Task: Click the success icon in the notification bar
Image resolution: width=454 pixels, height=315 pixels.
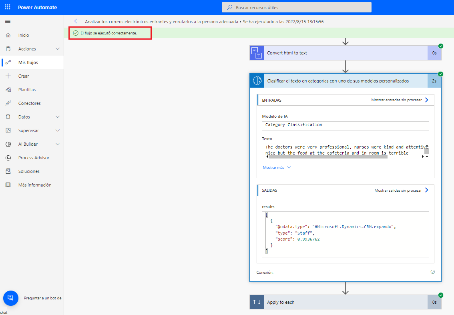Action: 76,33
